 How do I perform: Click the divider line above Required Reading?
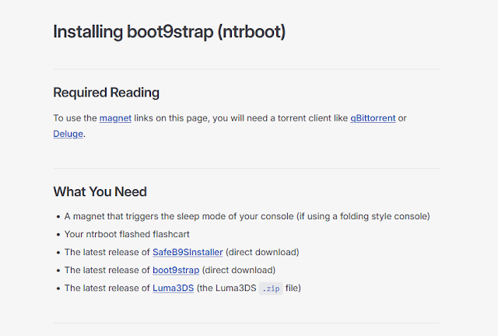(246, 69)
